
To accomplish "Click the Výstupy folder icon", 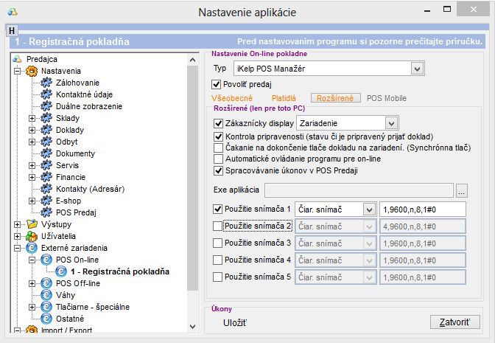I will 32,224.
